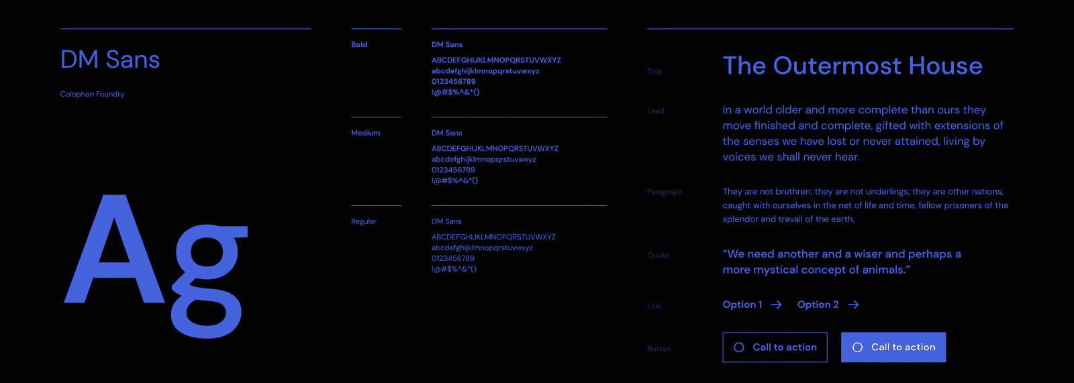Click the Regular uppercase alphabet line
The image size is (1074, 383).
point(493,237)
